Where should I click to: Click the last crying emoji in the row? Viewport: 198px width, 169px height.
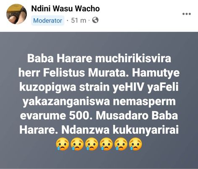pos(135,144)
